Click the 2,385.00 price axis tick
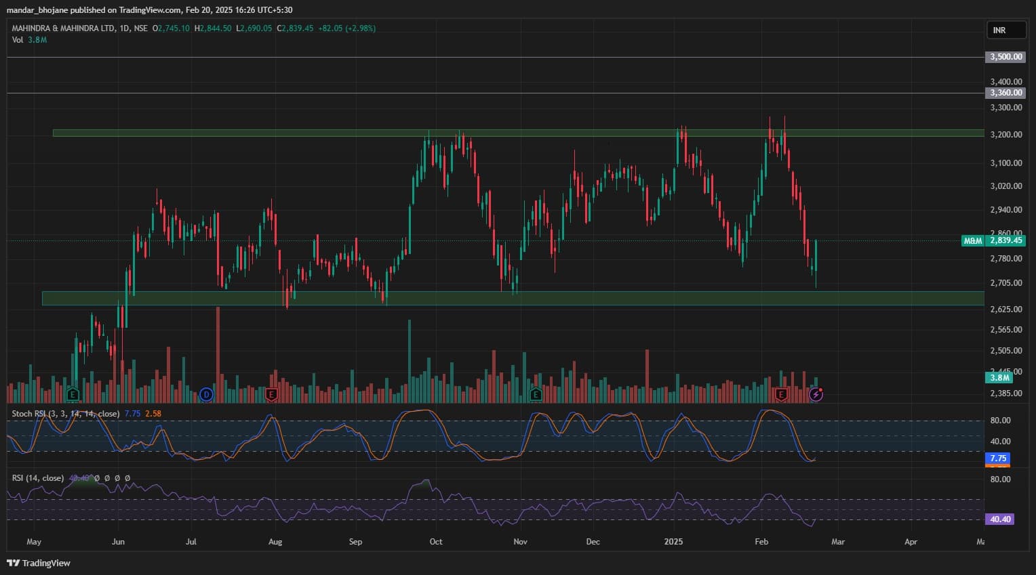Viewport: 1036px width, 575px height. pos(1006,393)
